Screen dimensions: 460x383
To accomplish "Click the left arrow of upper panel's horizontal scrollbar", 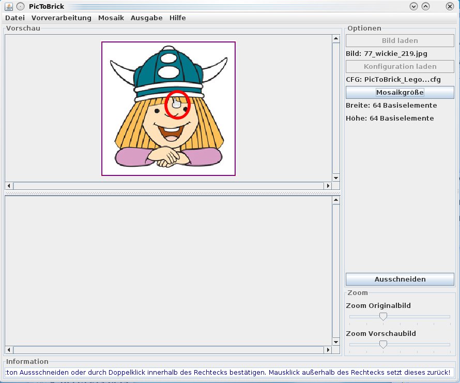I will click(9, 186).
